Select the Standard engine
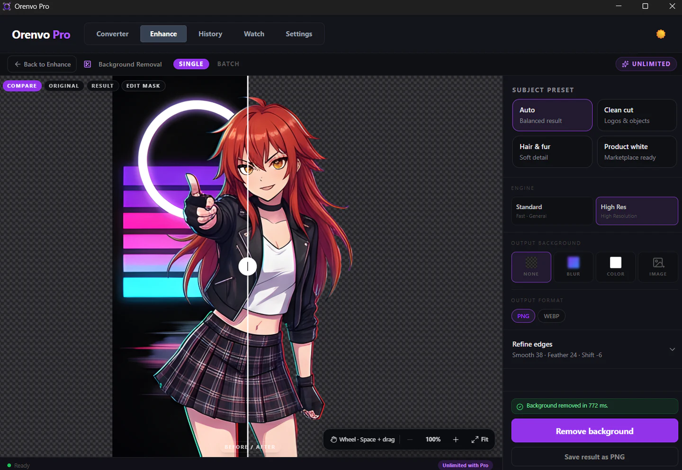This screenshot has width=682, height=470. [x=552, y=211]
